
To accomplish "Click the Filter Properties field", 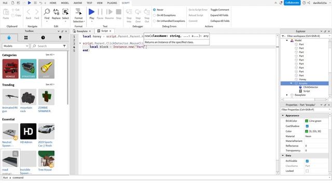I will click(x=305, y=110).
